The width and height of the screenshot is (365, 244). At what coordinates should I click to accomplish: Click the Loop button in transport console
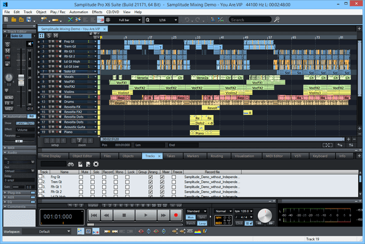click(x=202, y=222)
